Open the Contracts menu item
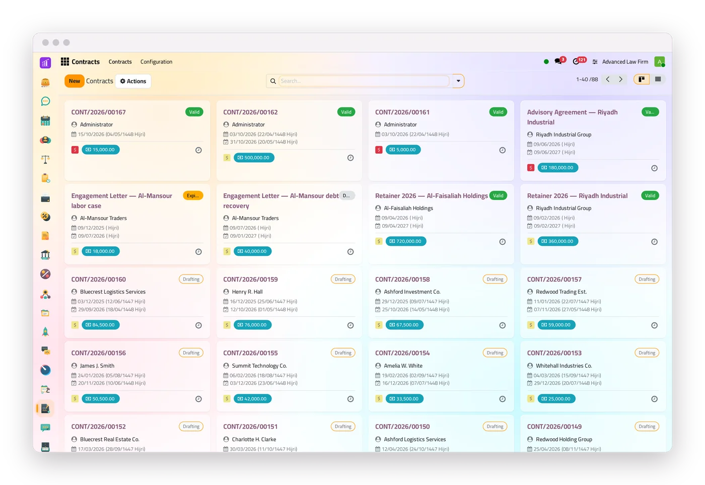 coord(120,62)
